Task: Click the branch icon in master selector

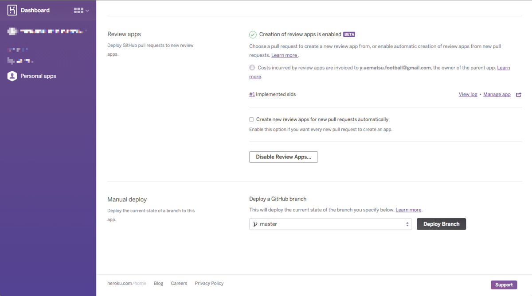Action: [x=255, y=224]
